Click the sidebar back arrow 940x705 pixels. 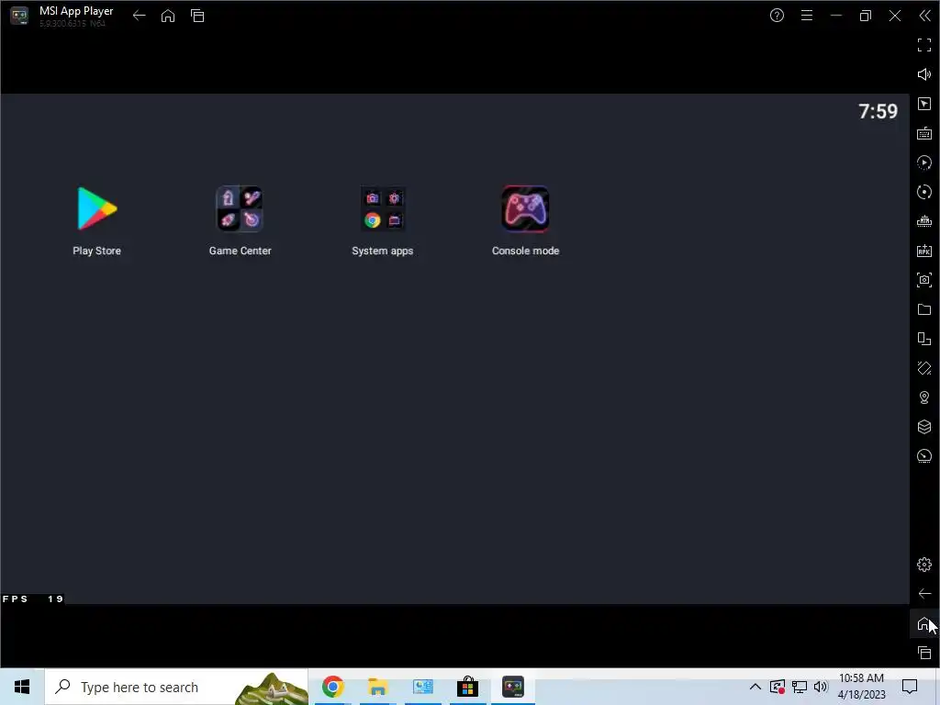coord(924,594)
